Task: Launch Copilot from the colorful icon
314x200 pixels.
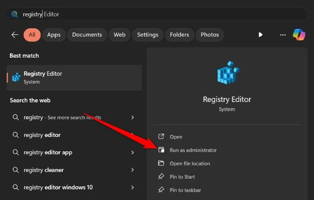Action: [x=299, y=35]
